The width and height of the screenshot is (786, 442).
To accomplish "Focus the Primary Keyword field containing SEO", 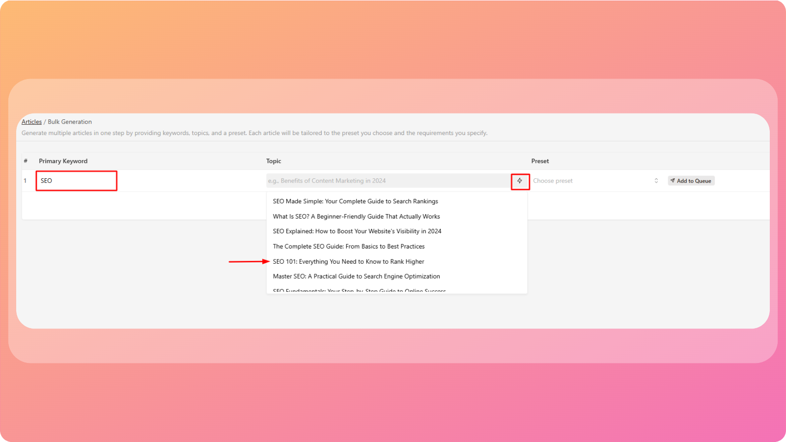I will pos(76,181).
